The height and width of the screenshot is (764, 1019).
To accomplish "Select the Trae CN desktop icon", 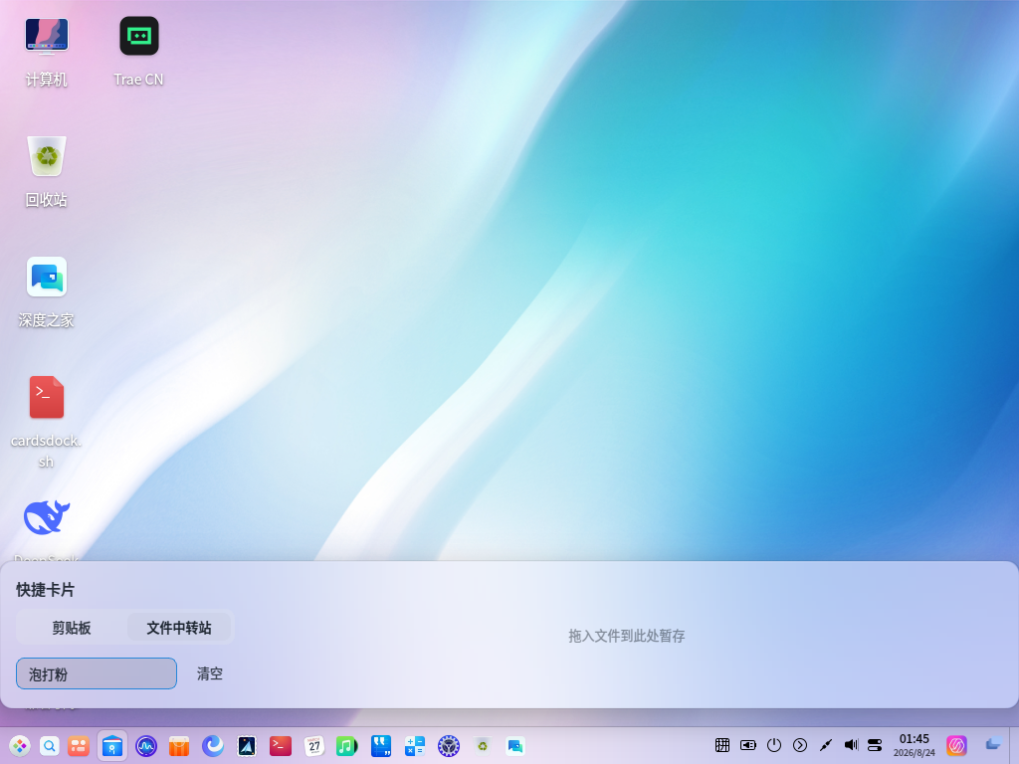I will click(x=139, y=52).
